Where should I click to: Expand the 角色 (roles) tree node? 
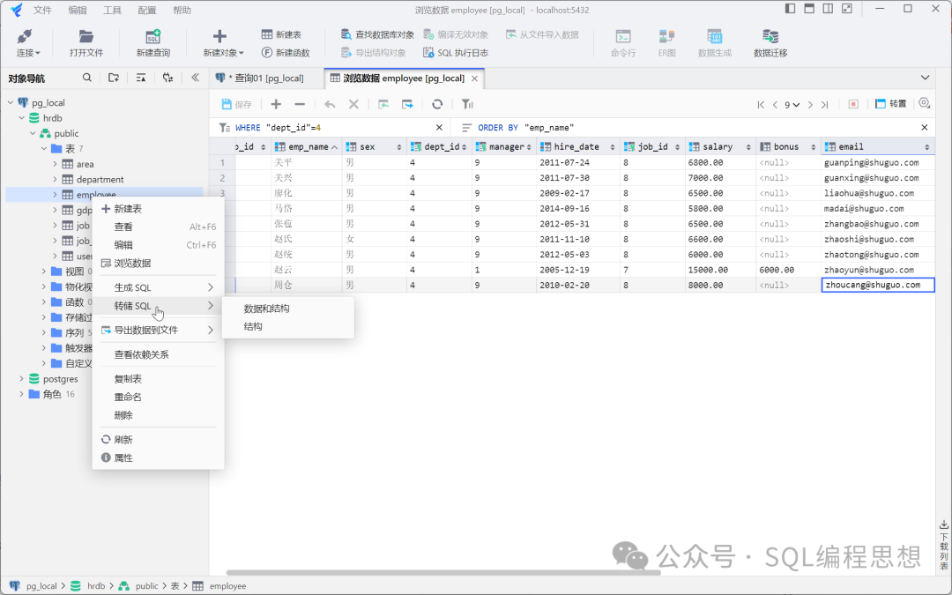pos(22,394)
